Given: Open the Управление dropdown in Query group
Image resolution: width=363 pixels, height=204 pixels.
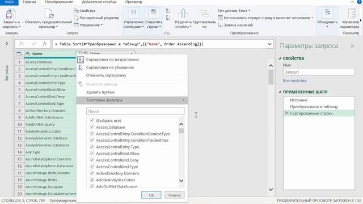Looking at the screenshot, I should (88, 25).
